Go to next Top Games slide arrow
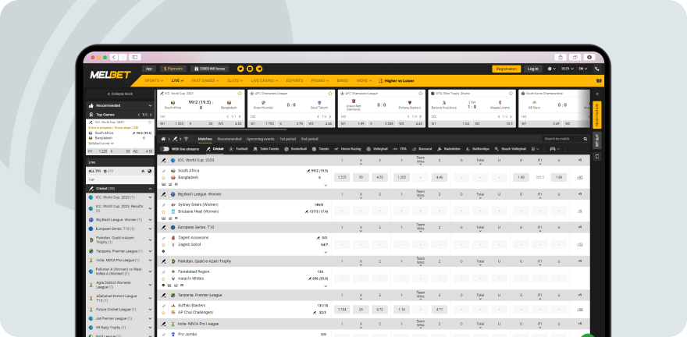This screenshot has width=687, height=337. click(151, 114)
